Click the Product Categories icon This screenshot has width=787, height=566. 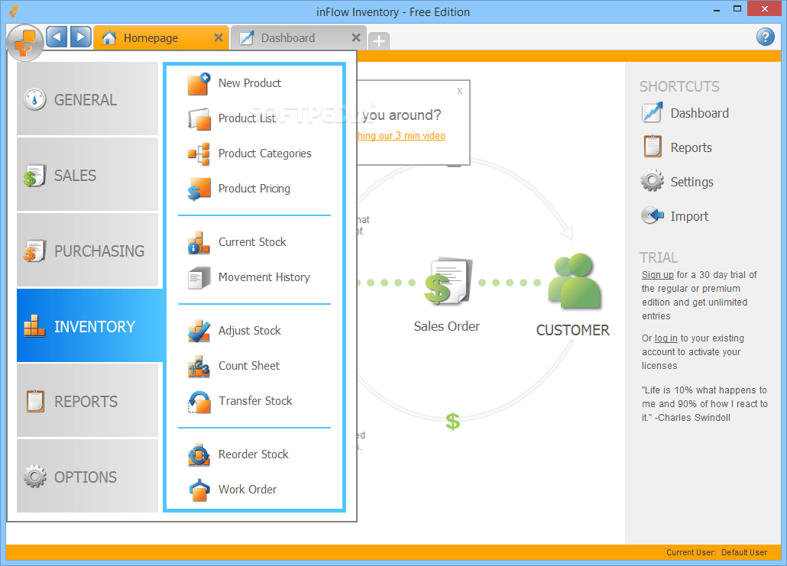pyautogui.click(x=199, y=154)
